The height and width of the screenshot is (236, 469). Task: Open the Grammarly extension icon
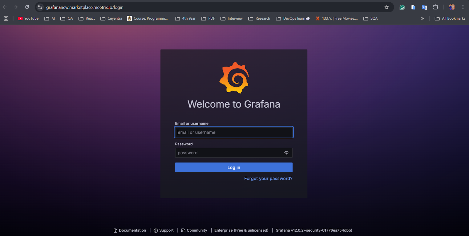(402, 7)
